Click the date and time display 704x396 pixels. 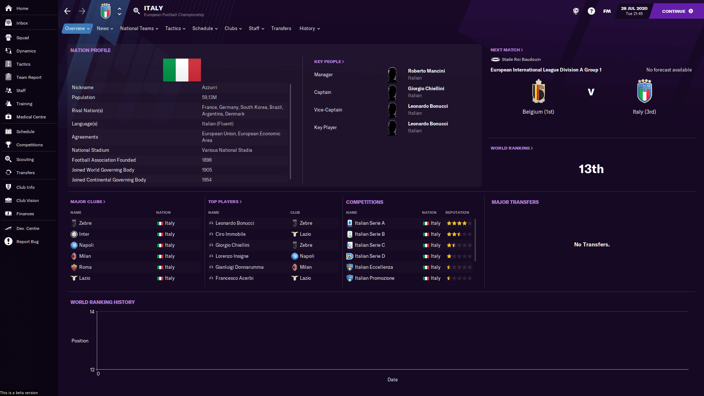point(634,11)
